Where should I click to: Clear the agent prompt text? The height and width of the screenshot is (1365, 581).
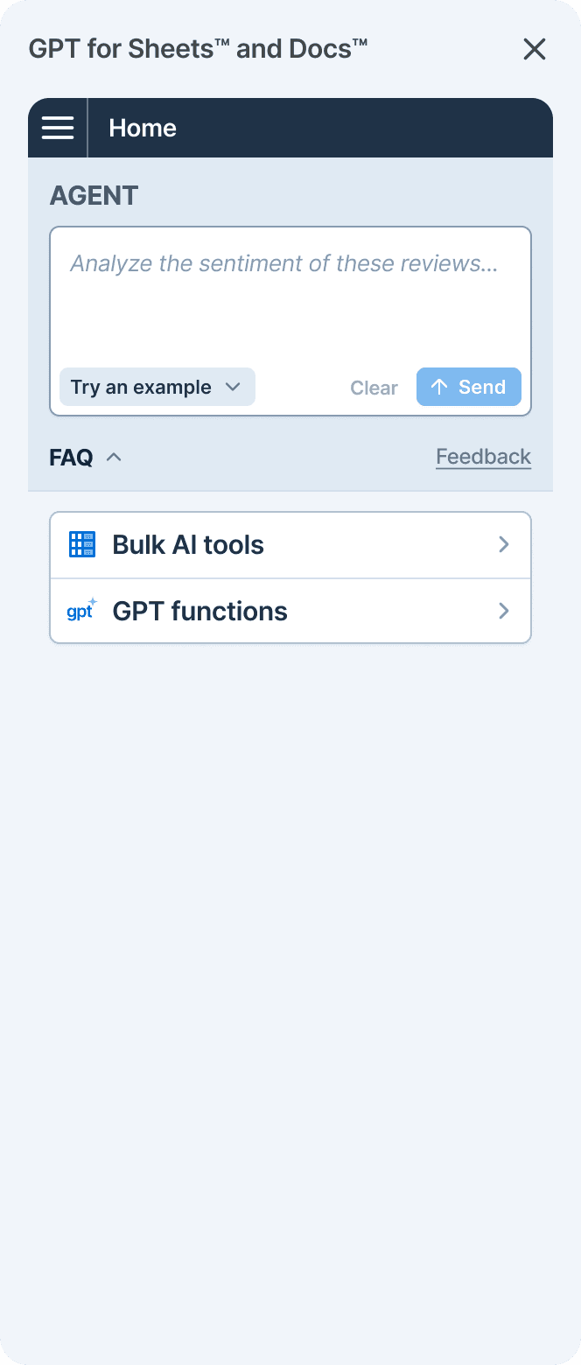(x=374, y=387)
